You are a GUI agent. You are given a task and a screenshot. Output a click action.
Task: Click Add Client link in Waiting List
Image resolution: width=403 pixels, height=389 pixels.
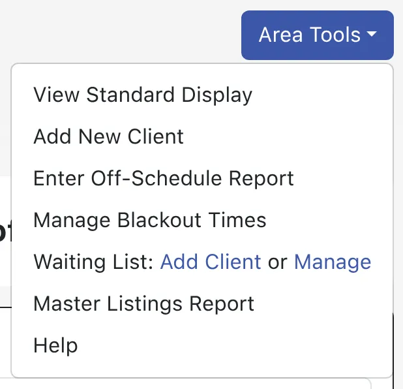(x=211, y=262)
